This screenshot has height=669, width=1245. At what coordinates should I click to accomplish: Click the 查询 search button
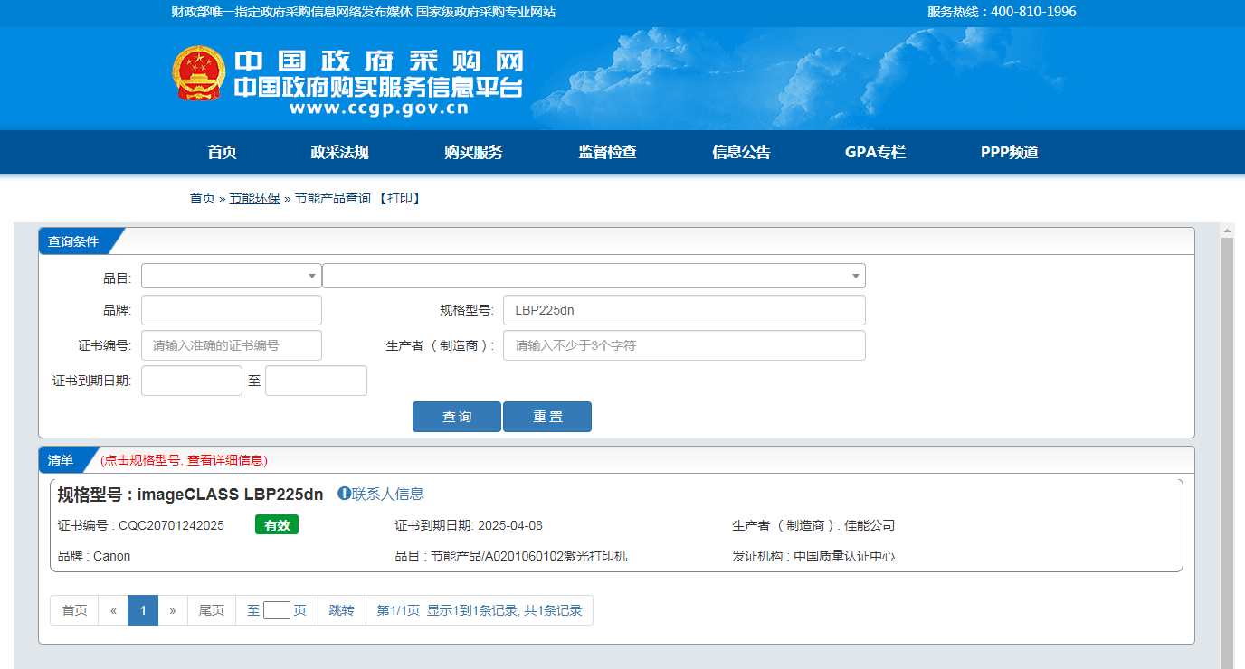point(457,417)
